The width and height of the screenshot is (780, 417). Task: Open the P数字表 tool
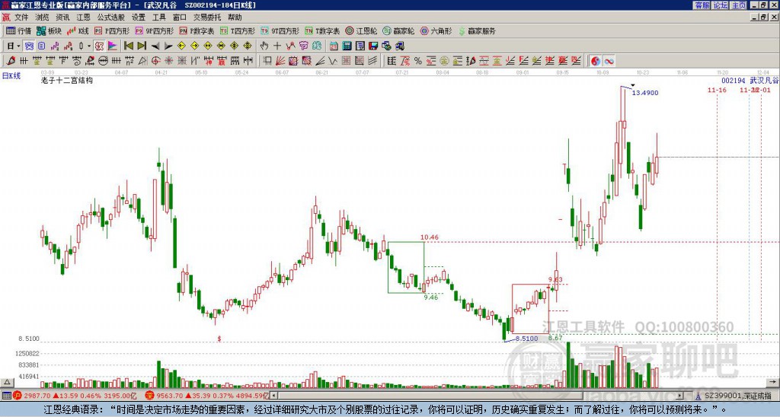point(197,30)
